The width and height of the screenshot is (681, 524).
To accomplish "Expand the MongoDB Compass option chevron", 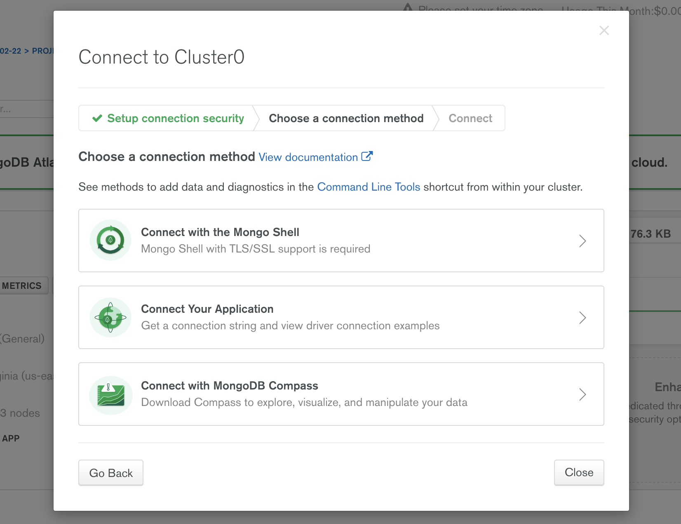I will tap(582, 394).
